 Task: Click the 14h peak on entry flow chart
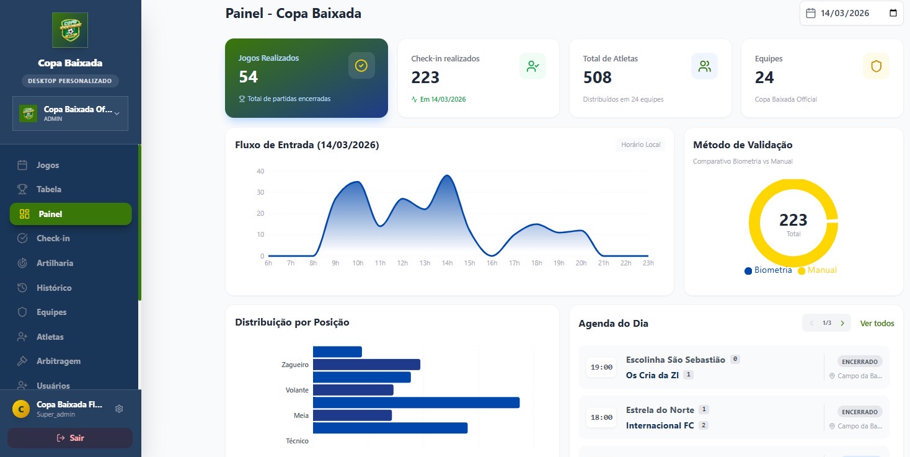point(446,175)
